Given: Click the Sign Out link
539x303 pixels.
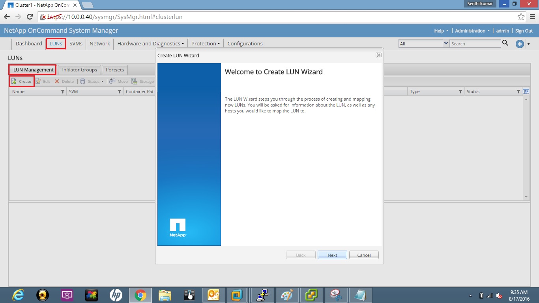Looking at the screenshot, I should coord(524,30).
